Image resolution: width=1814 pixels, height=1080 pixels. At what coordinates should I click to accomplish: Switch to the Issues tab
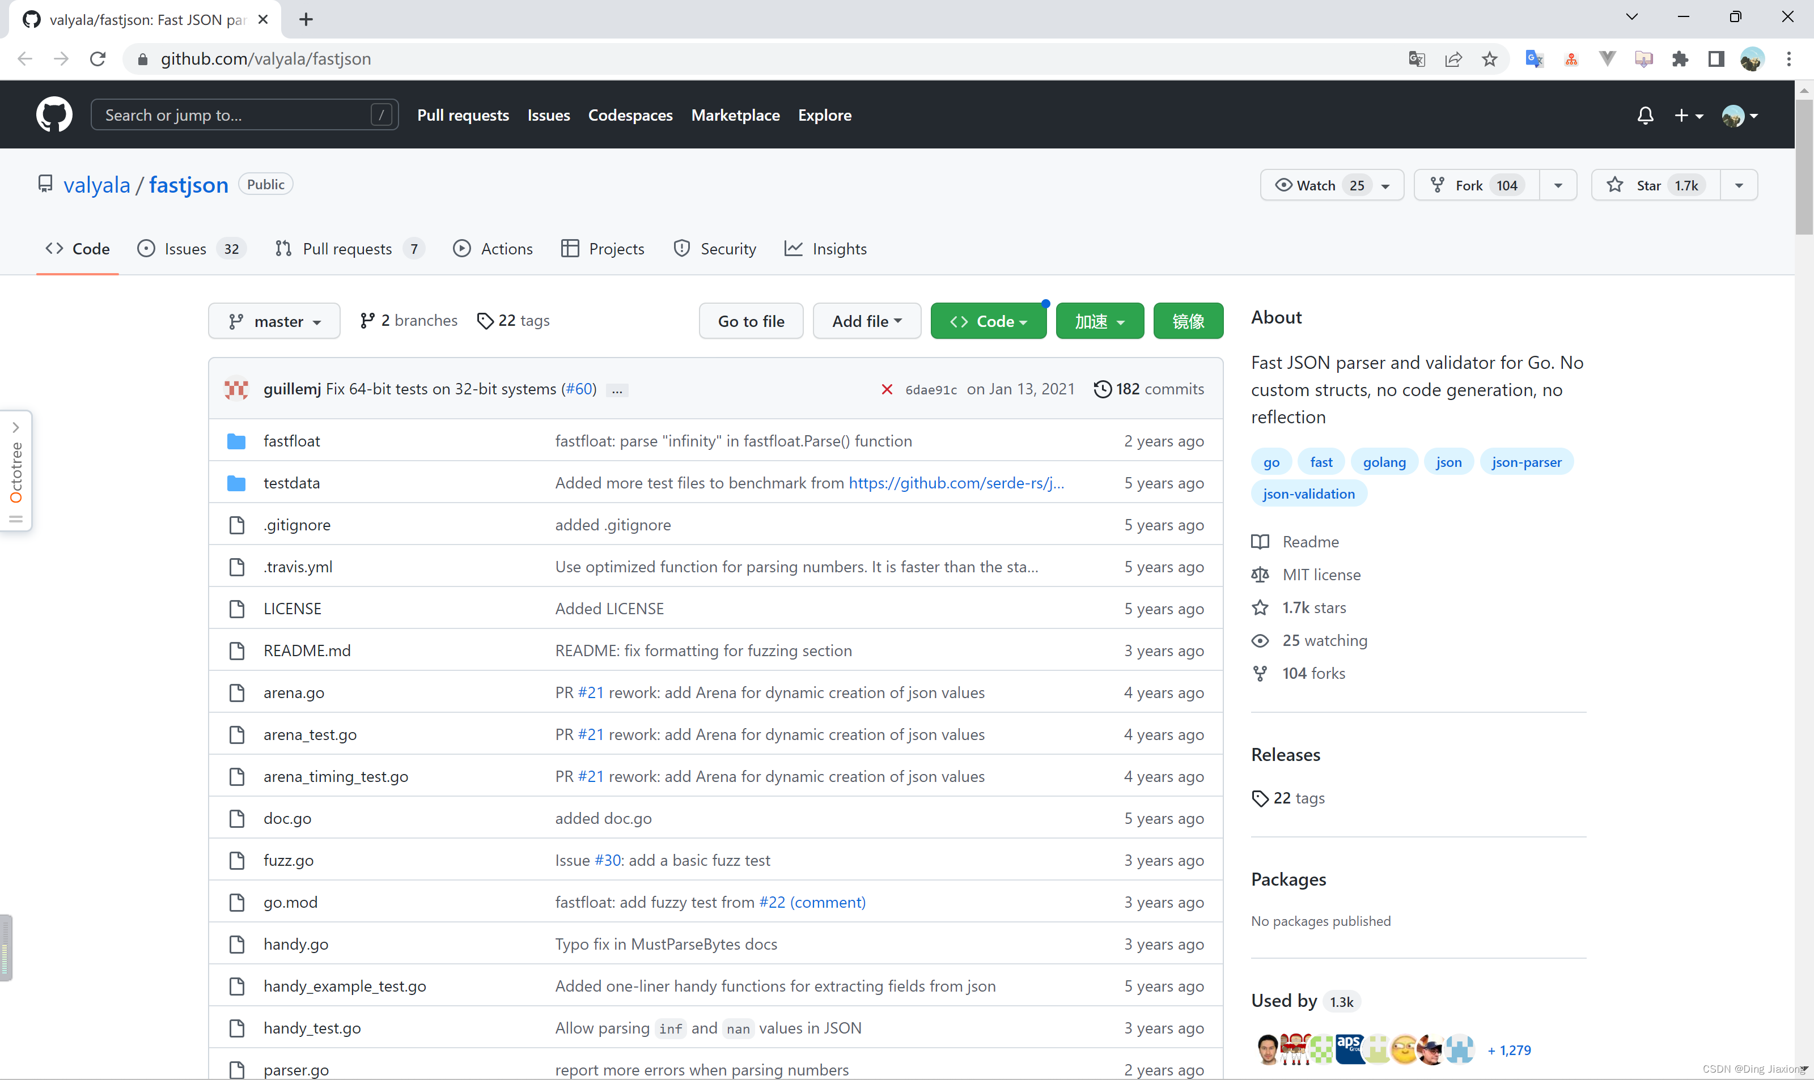tap(192, 249)
